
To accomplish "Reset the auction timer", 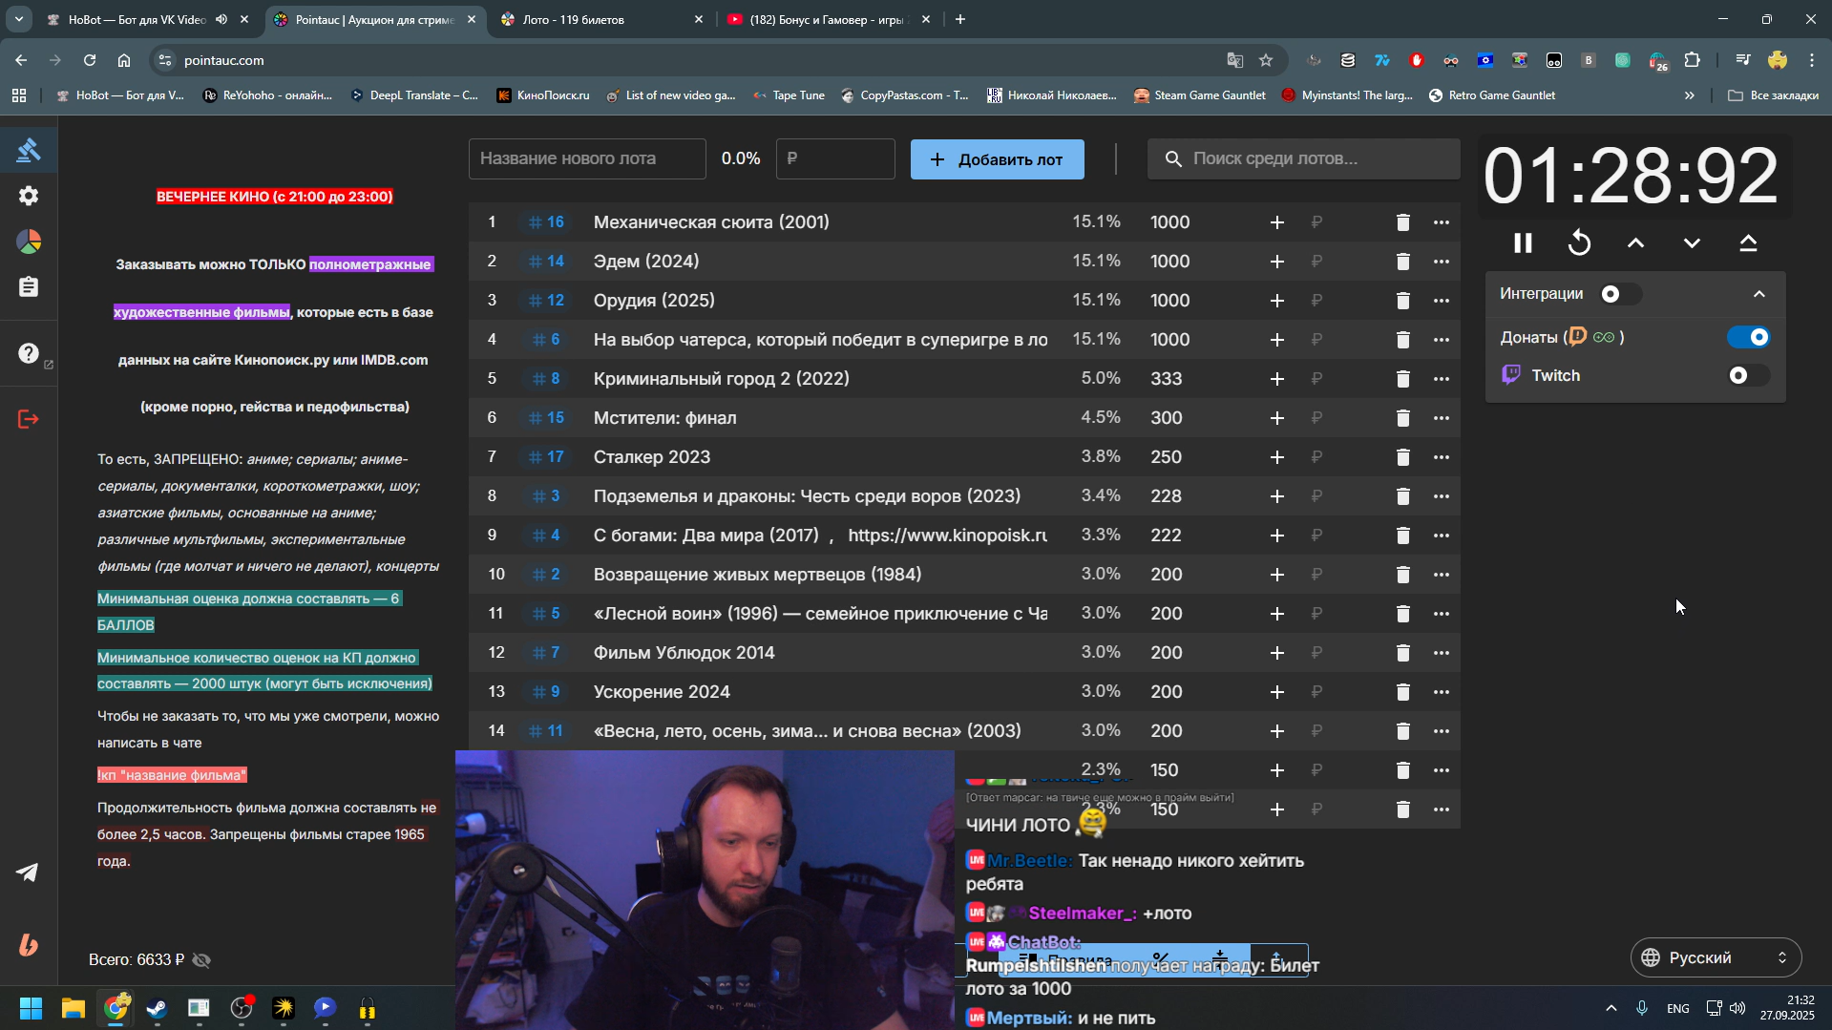I will coord(1580,243).
